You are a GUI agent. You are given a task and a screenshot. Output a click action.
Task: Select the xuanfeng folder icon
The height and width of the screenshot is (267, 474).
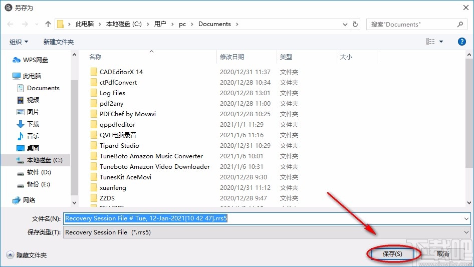pos(94,188)
